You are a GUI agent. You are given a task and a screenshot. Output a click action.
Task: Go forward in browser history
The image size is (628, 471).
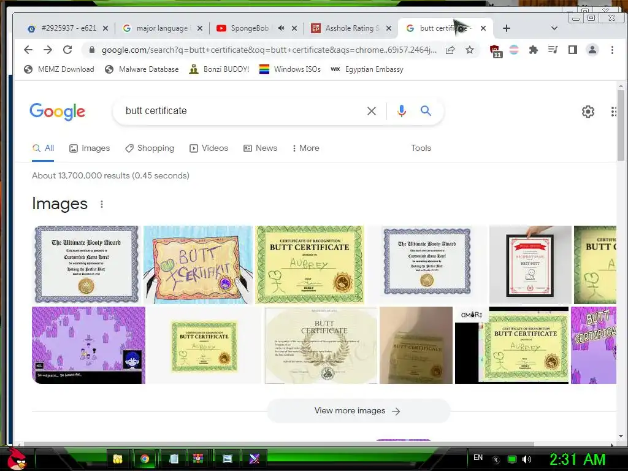point(48,50)
